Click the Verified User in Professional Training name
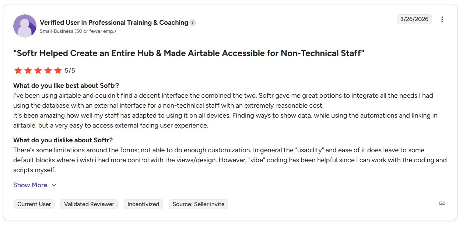The image size is (463, 226). (114, 22)
